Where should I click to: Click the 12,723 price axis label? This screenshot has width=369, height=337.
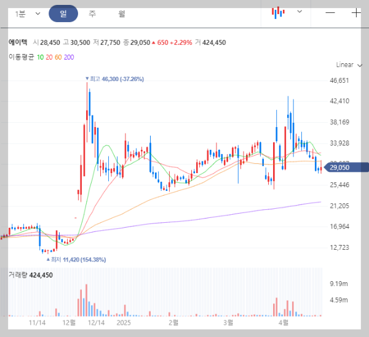(x=339, y=247)
